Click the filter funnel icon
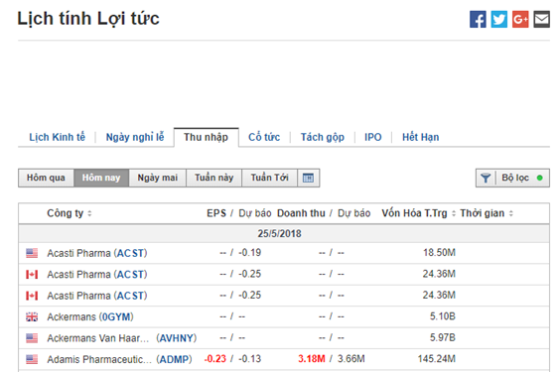This screenshot has width=559, height=372. point(486,178)
